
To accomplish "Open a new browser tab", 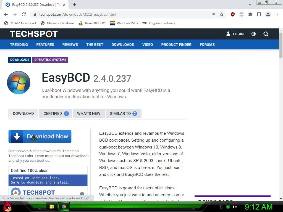I will pyautogui.click(x=75, y=5).
